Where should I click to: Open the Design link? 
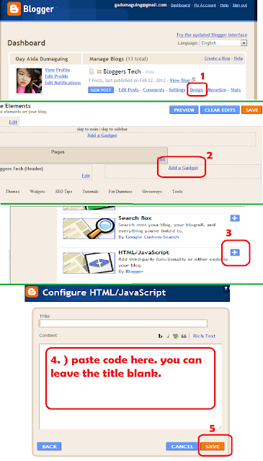click(x=196, y=89)
